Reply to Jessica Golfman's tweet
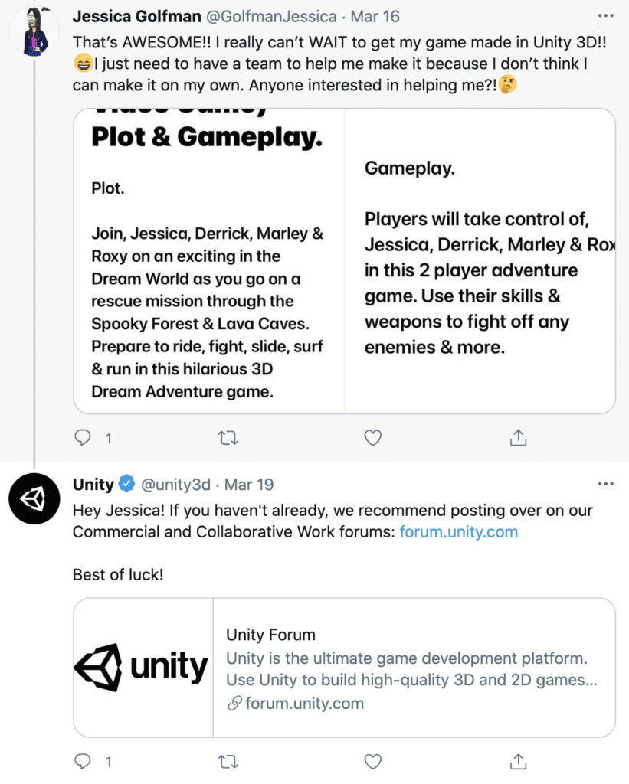629x784 pixels. coord(82,437)
